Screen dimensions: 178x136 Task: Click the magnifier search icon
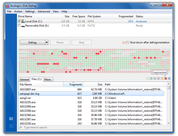coord(21,127)
